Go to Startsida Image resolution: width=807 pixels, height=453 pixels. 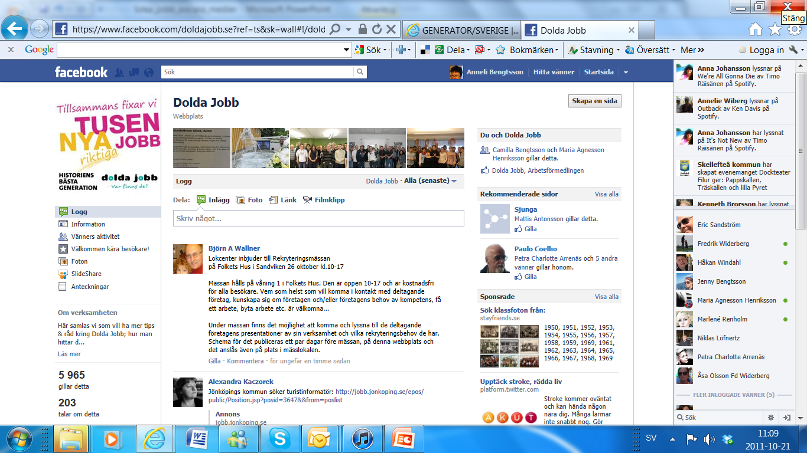(x=598, y=72)
